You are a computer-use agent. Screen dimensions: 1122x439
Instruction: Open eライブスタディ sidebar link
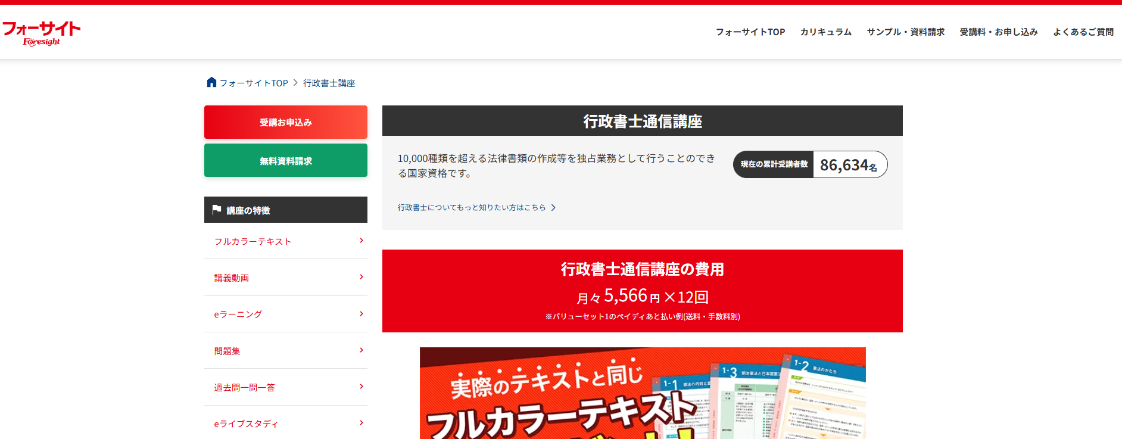click(x=286, y=424)
